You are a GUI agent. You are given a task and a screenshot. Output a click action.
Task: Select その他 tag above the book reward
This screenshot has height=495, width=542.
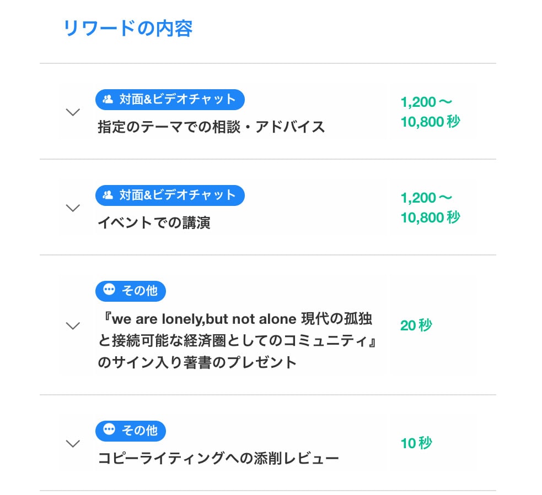[131, 291]
